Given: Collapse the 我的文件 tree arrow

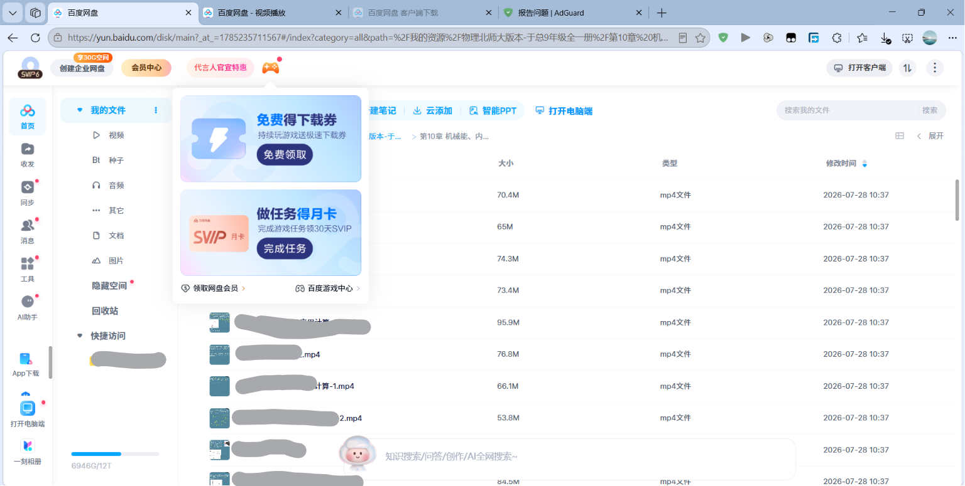Looking at the screenshot, I should coord(80,110).
